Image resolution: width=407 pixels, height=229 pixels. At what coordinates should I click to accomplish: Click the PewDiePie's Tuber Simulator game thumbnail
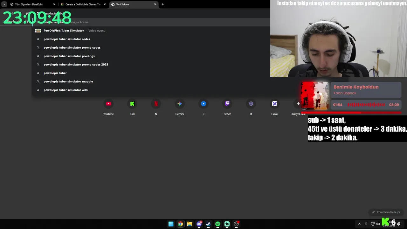(38, 31)
